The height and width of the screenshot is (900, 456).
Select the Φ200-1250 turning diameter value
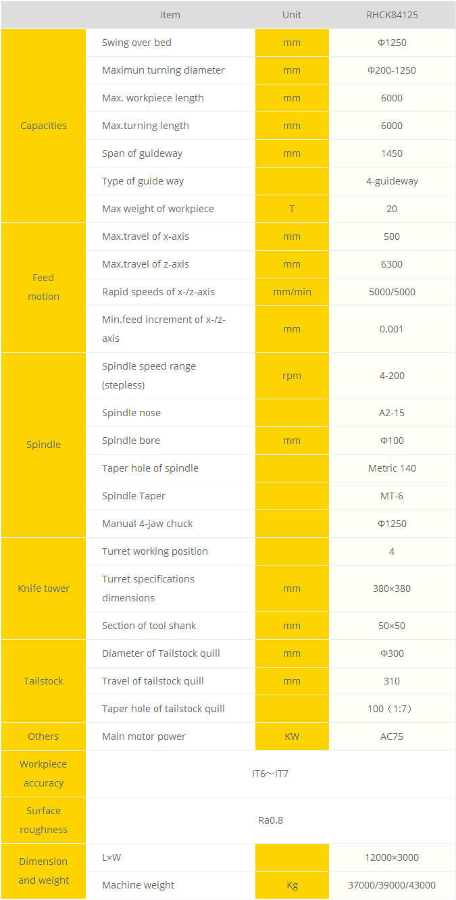pos(392,70)
